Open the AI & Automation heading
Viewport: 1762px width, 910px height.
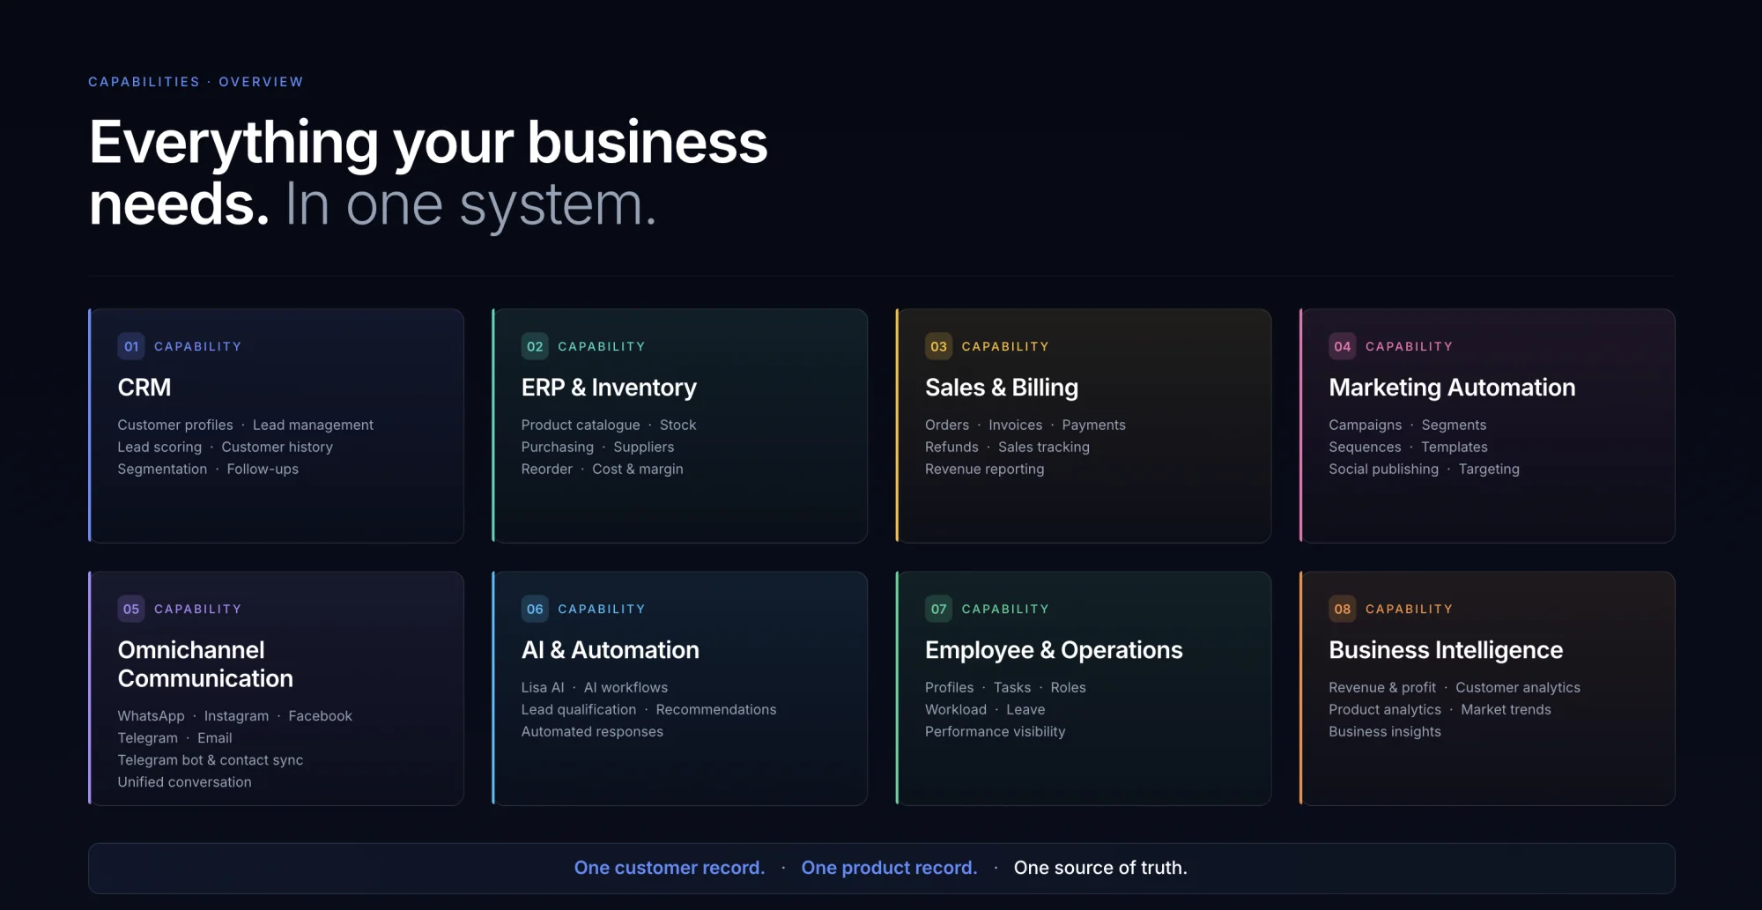click(611, 650)
